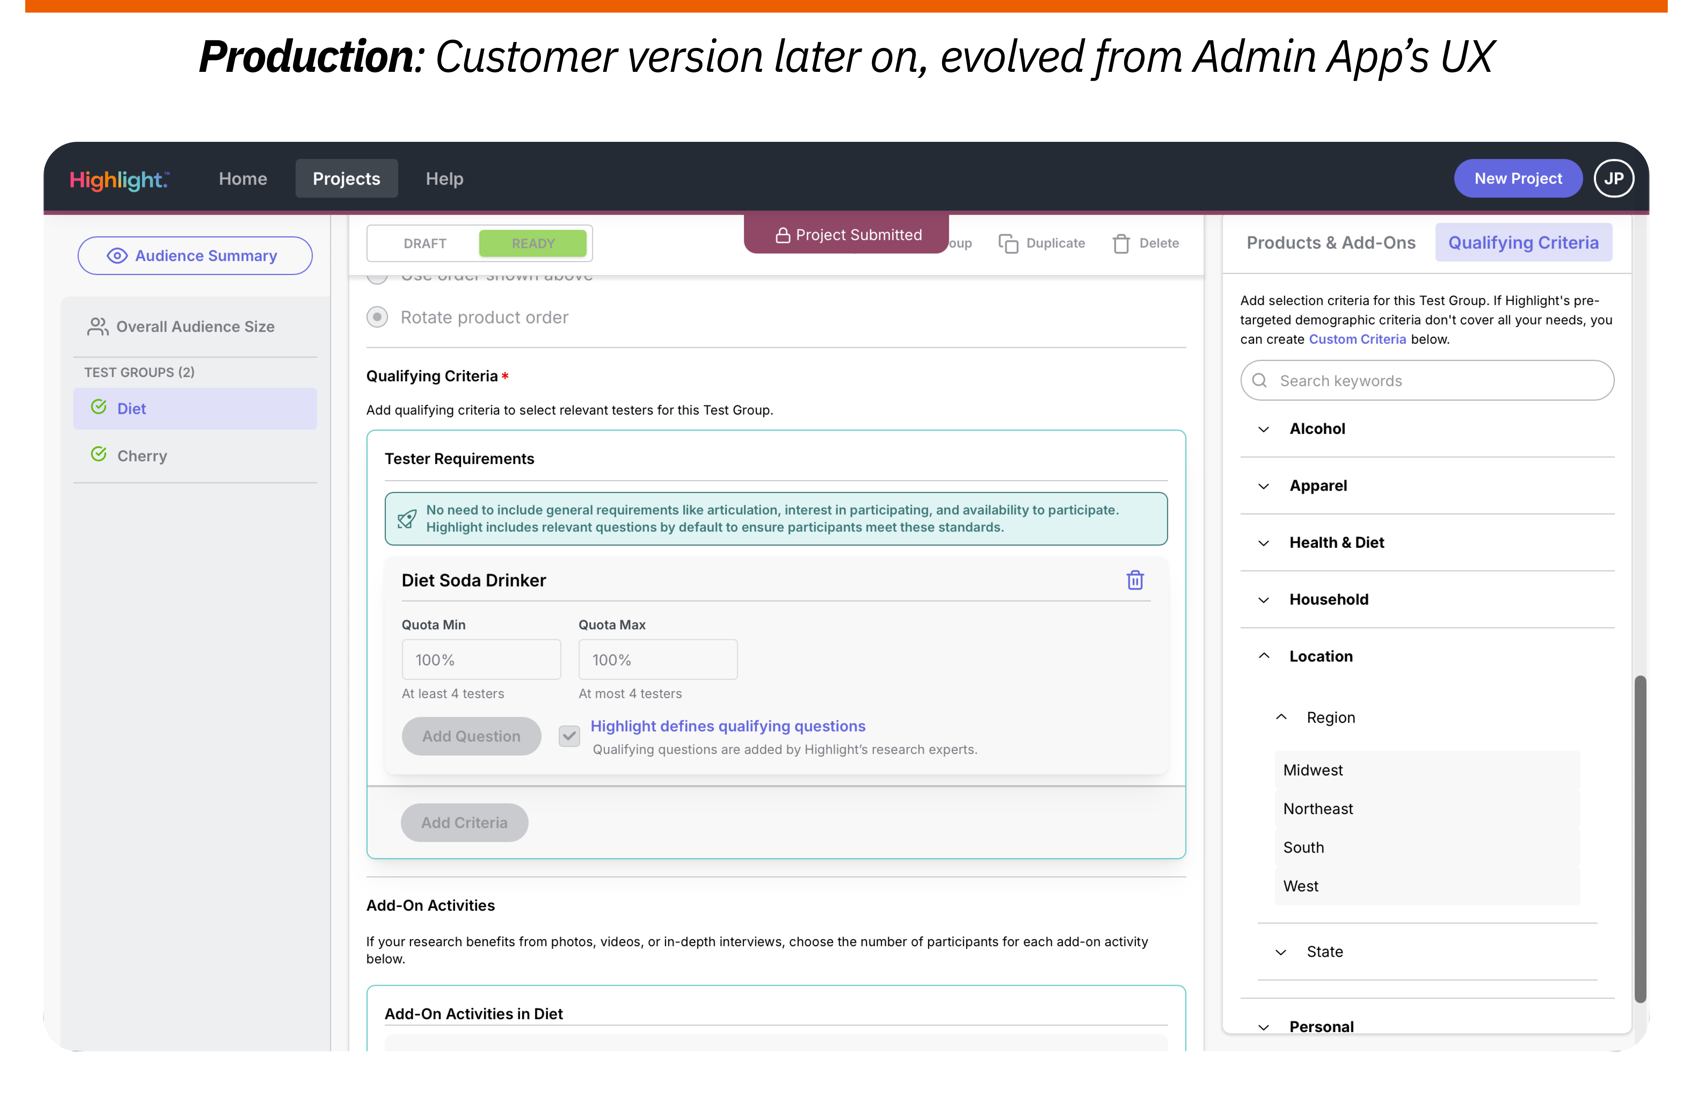Click the Add Criteria button

(465, 823)
